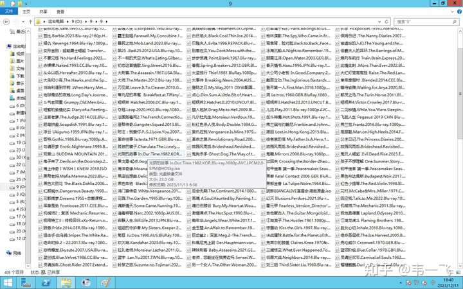Click the file list vertical scrollbar

tap(460, 92)
